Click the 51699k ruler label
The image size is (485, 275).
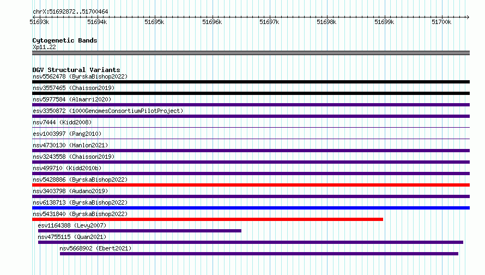click(x=385, y=22)
